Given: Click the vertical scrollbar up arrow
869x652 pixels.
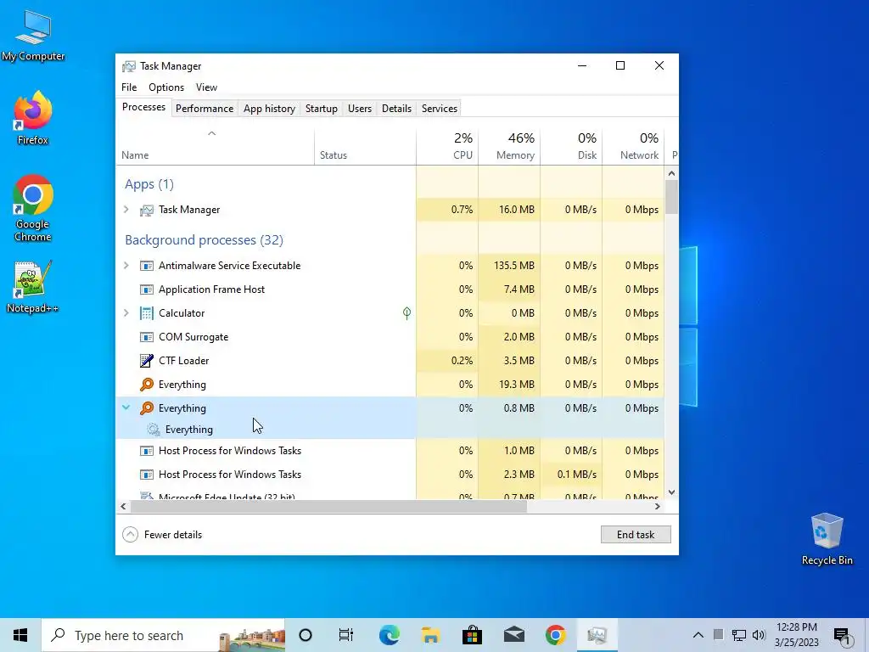Looking at the screenshot, I should 672,173.
